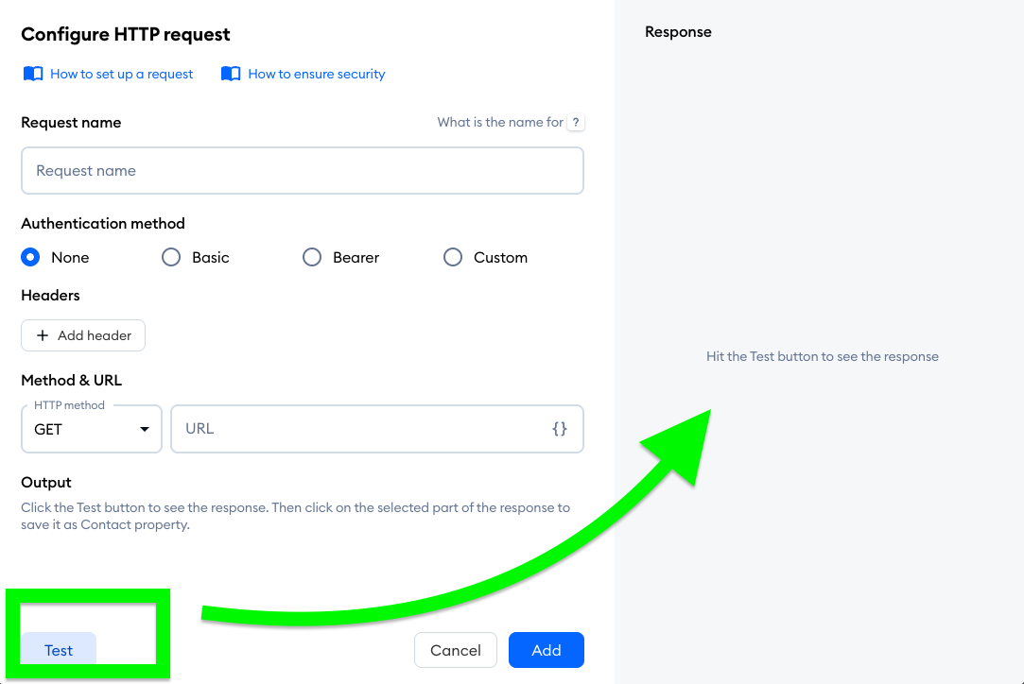Click the book icon beside How to ensure security
This screenshot has height=684, width=1024.
point(231,74)
